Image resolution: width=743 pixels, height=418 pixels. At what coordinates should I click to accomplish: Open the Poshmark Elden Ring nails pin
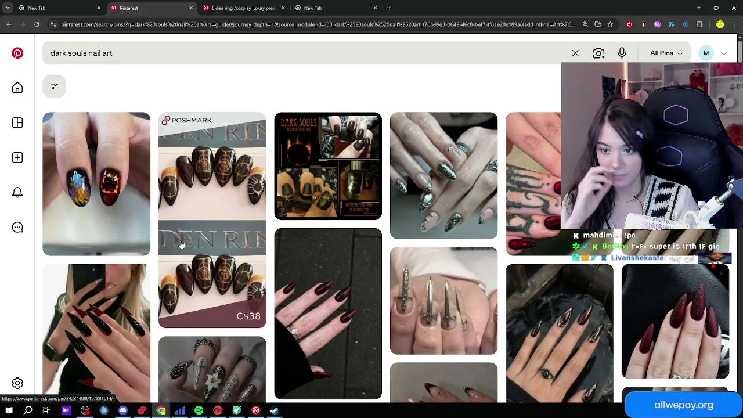tap(212, 220)
